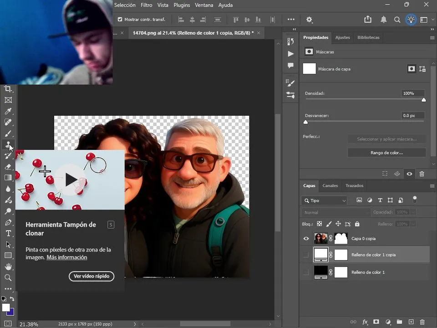Select the Eraser tool
The width and height of the screenshot is (437, 328).
click(x=8, y=167)
